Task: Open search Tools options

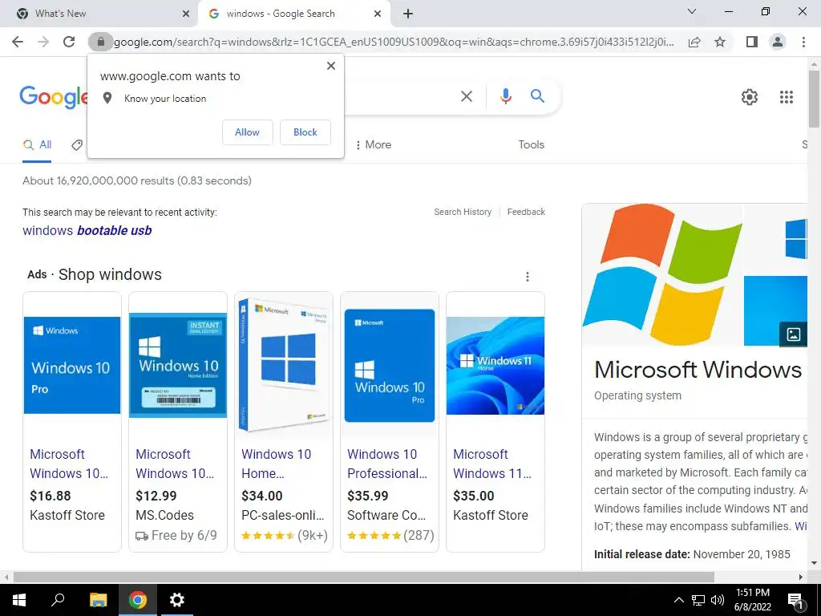Action: [x=531, y=144]
